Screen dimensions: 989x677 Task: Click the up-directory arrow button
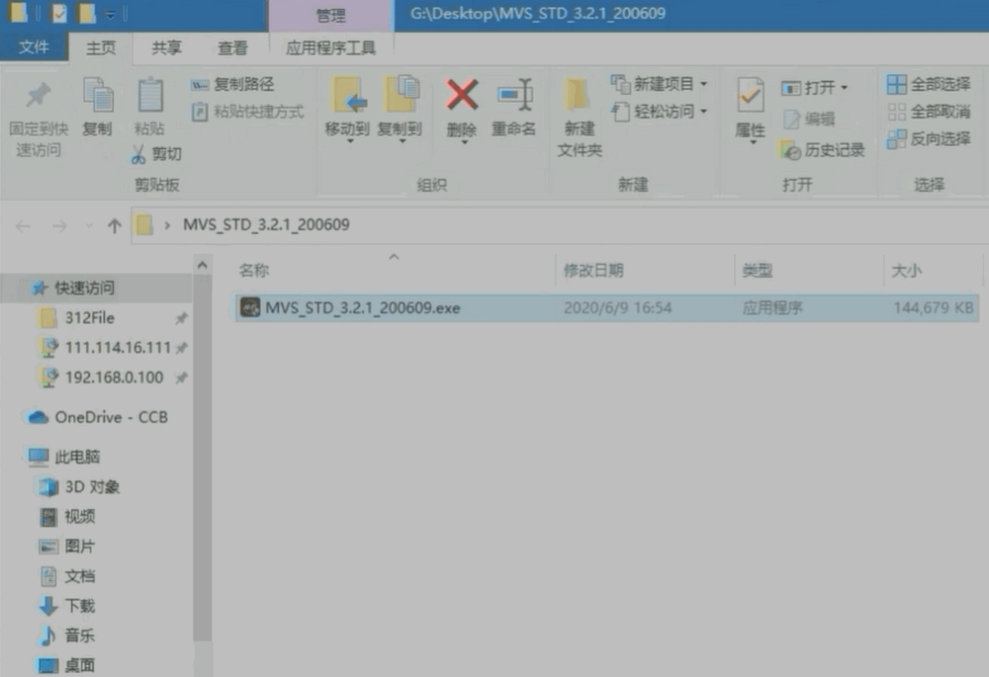114,225
